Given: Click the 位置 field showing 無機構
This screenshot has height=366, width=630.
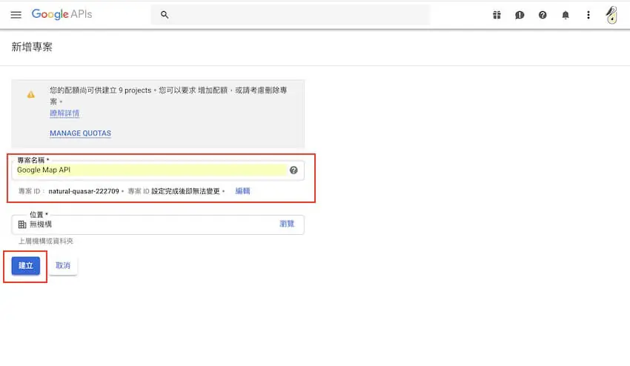Looking at the screenshot, I should tap(157, 224).
